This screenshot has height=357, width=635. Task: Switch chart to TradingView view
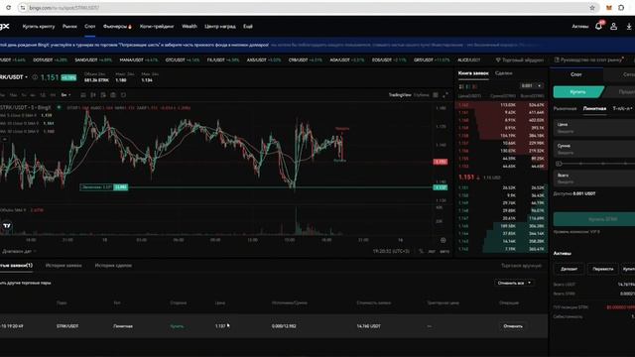400,95
